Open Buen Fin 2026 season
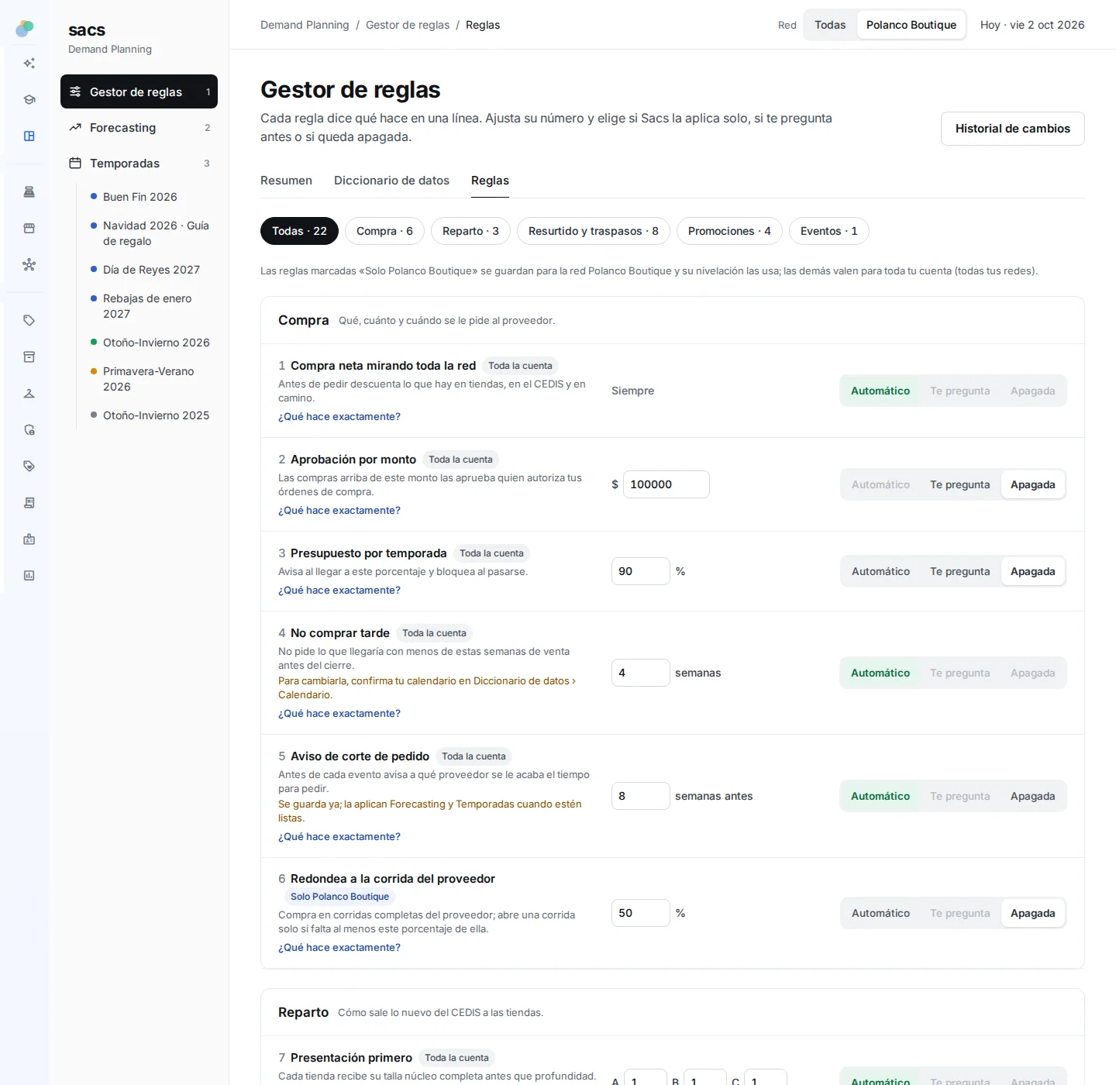1116x1085 pixels. pyautogui.click(x=140, y=197)
